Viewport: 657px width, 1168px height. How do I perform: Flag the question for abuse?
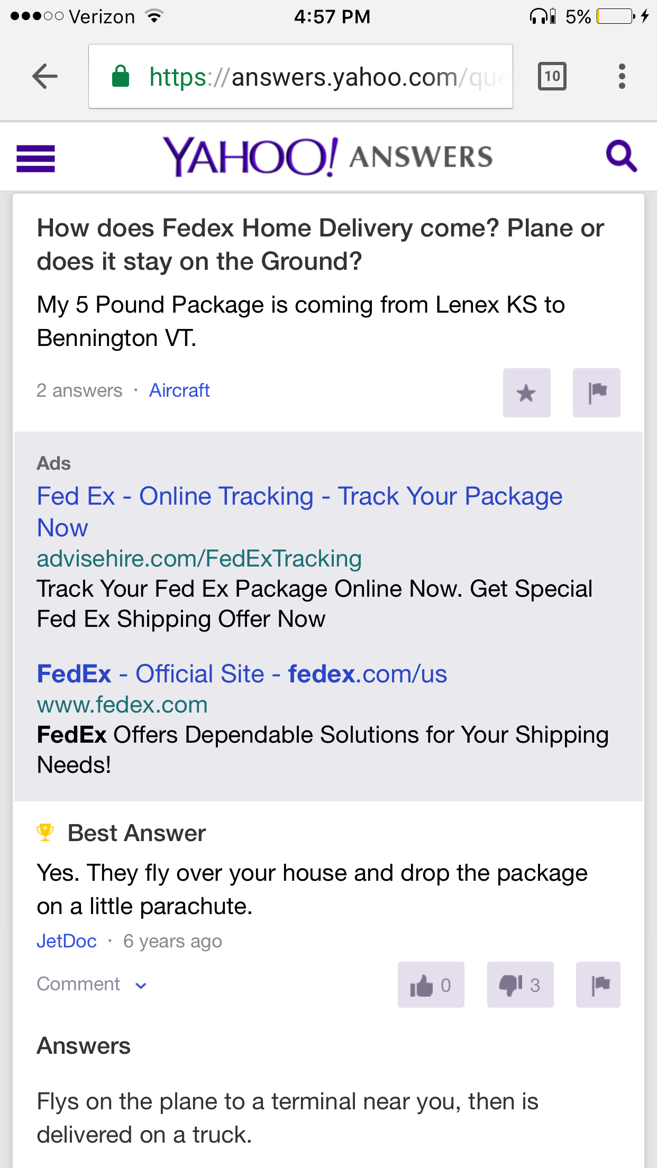tap(596, 393)
